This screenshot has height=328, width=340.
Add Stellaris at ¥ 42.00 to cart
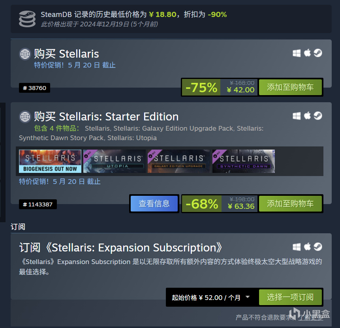(x=290, y=87)
